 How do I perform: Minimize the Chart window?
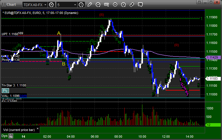pyautogui.click(x=205, y=2)
